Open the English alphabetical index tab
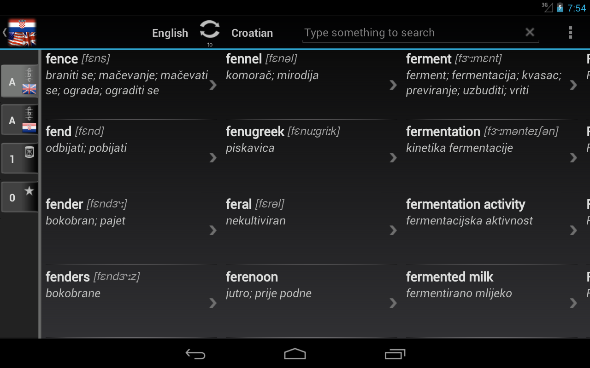 (x=20, y=81)
